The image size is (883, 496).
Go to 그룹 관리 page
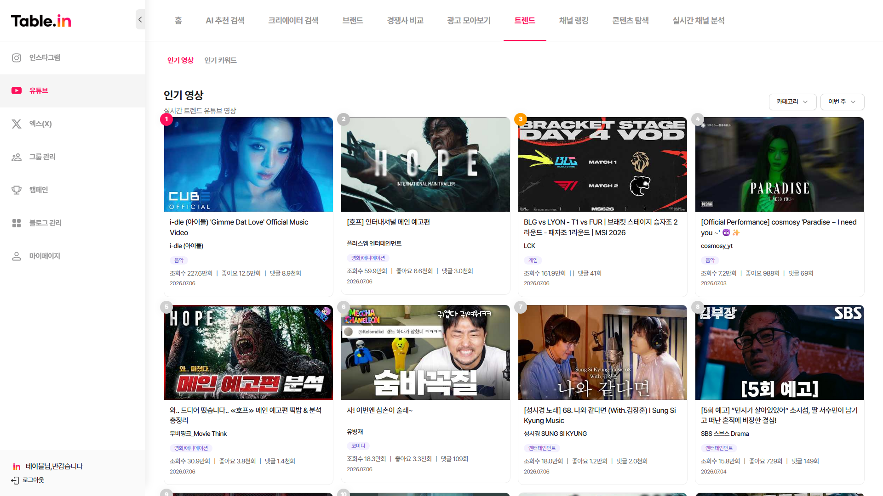pyautogui.click(x=42, y=157)
